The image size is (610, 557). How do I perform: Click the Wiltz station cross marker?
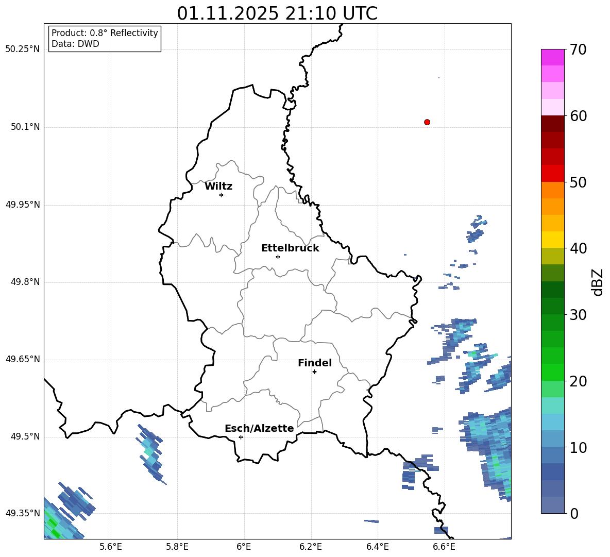click(222, 195)
